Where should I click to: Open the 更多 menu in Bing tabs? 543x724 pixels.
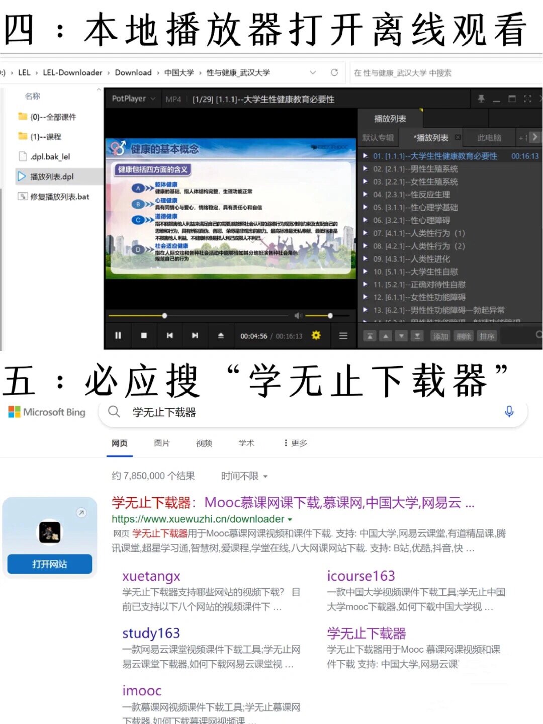(296, 443)
